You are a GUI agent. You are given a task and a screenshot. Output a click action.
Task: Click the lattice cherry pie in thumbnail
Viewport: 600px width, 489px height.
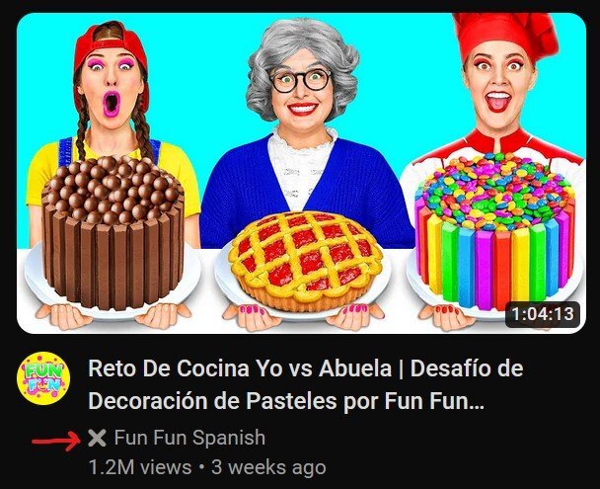click(305, 261)
